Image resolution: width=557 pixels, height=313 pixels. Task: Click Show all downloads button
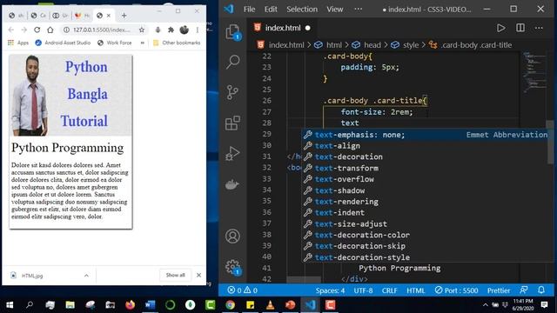(x=175, y=275)
